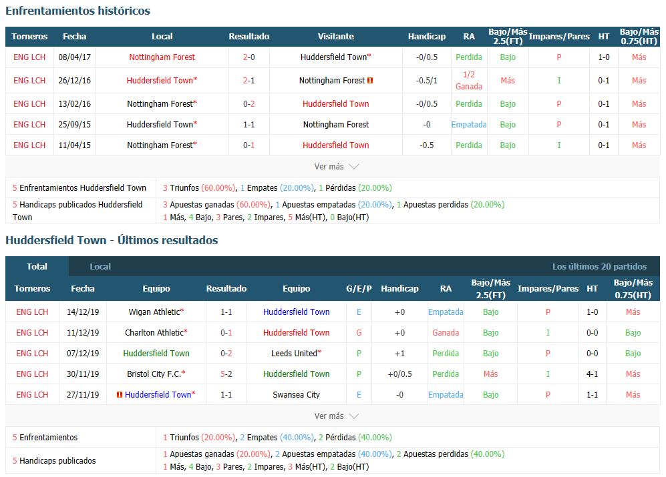This screenshot has width=666, height=477.
Task: Open Nottingham Forest link in 08/04/17 row
Action: click(x=162, y=57)
